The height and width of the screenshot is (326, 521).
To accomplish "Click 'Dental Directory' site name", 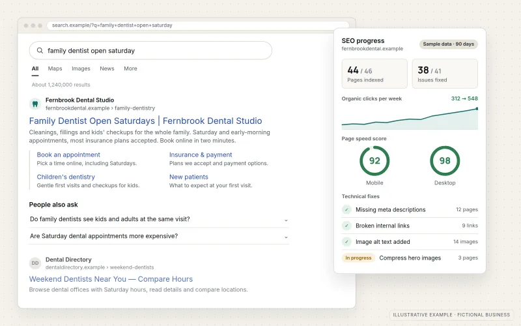I will coord(68,259).
